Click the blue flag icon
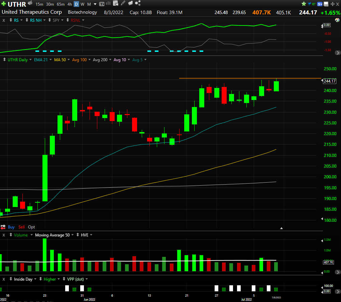Image resolution: width=341 pixels, height=302 pixels. coord(310,4)
